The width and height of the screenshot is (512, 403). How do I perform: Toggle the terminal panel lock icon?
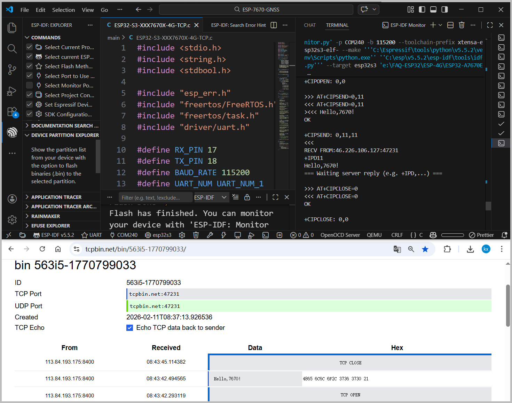pos(247,197)
